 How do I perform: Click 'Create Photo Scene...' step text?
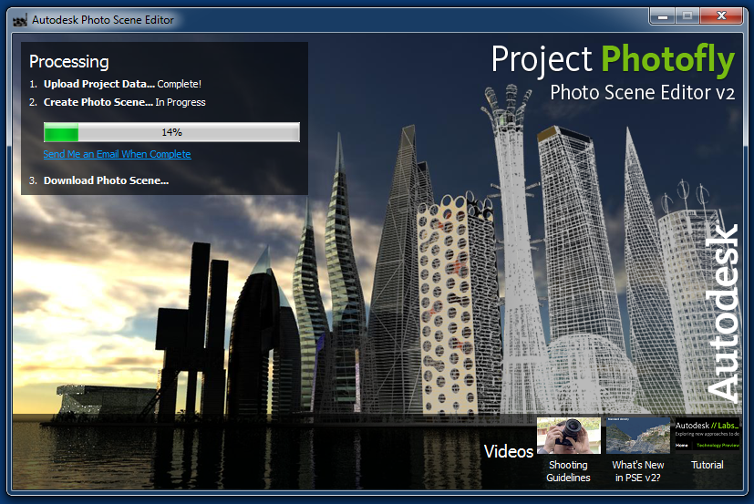[98, 102]
